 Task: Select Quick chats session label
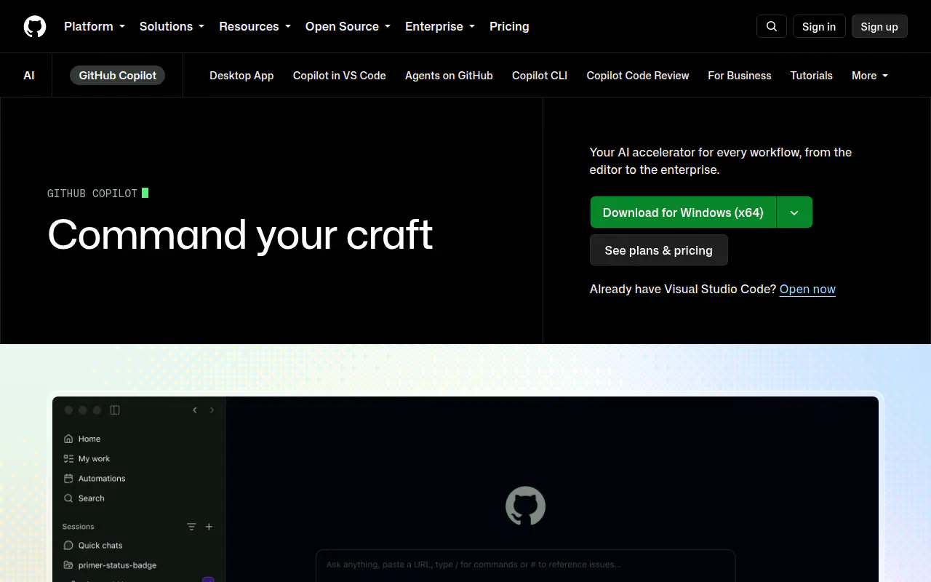(x=100, y=545)
